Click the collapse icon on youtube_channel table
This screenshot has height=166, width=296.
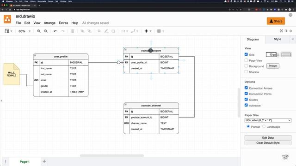tap(125, 105)
